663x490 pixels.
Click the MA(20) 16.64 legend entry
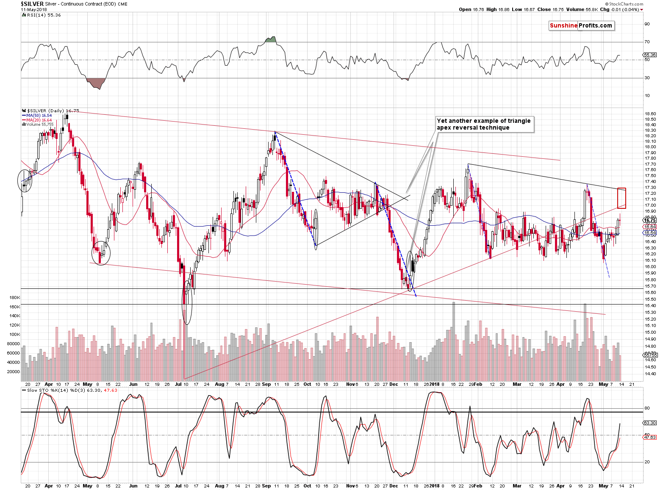[x=37, y=120]
